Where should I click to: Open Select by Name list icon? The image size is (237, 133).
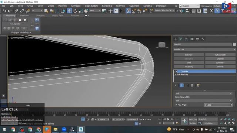[52, 11]
